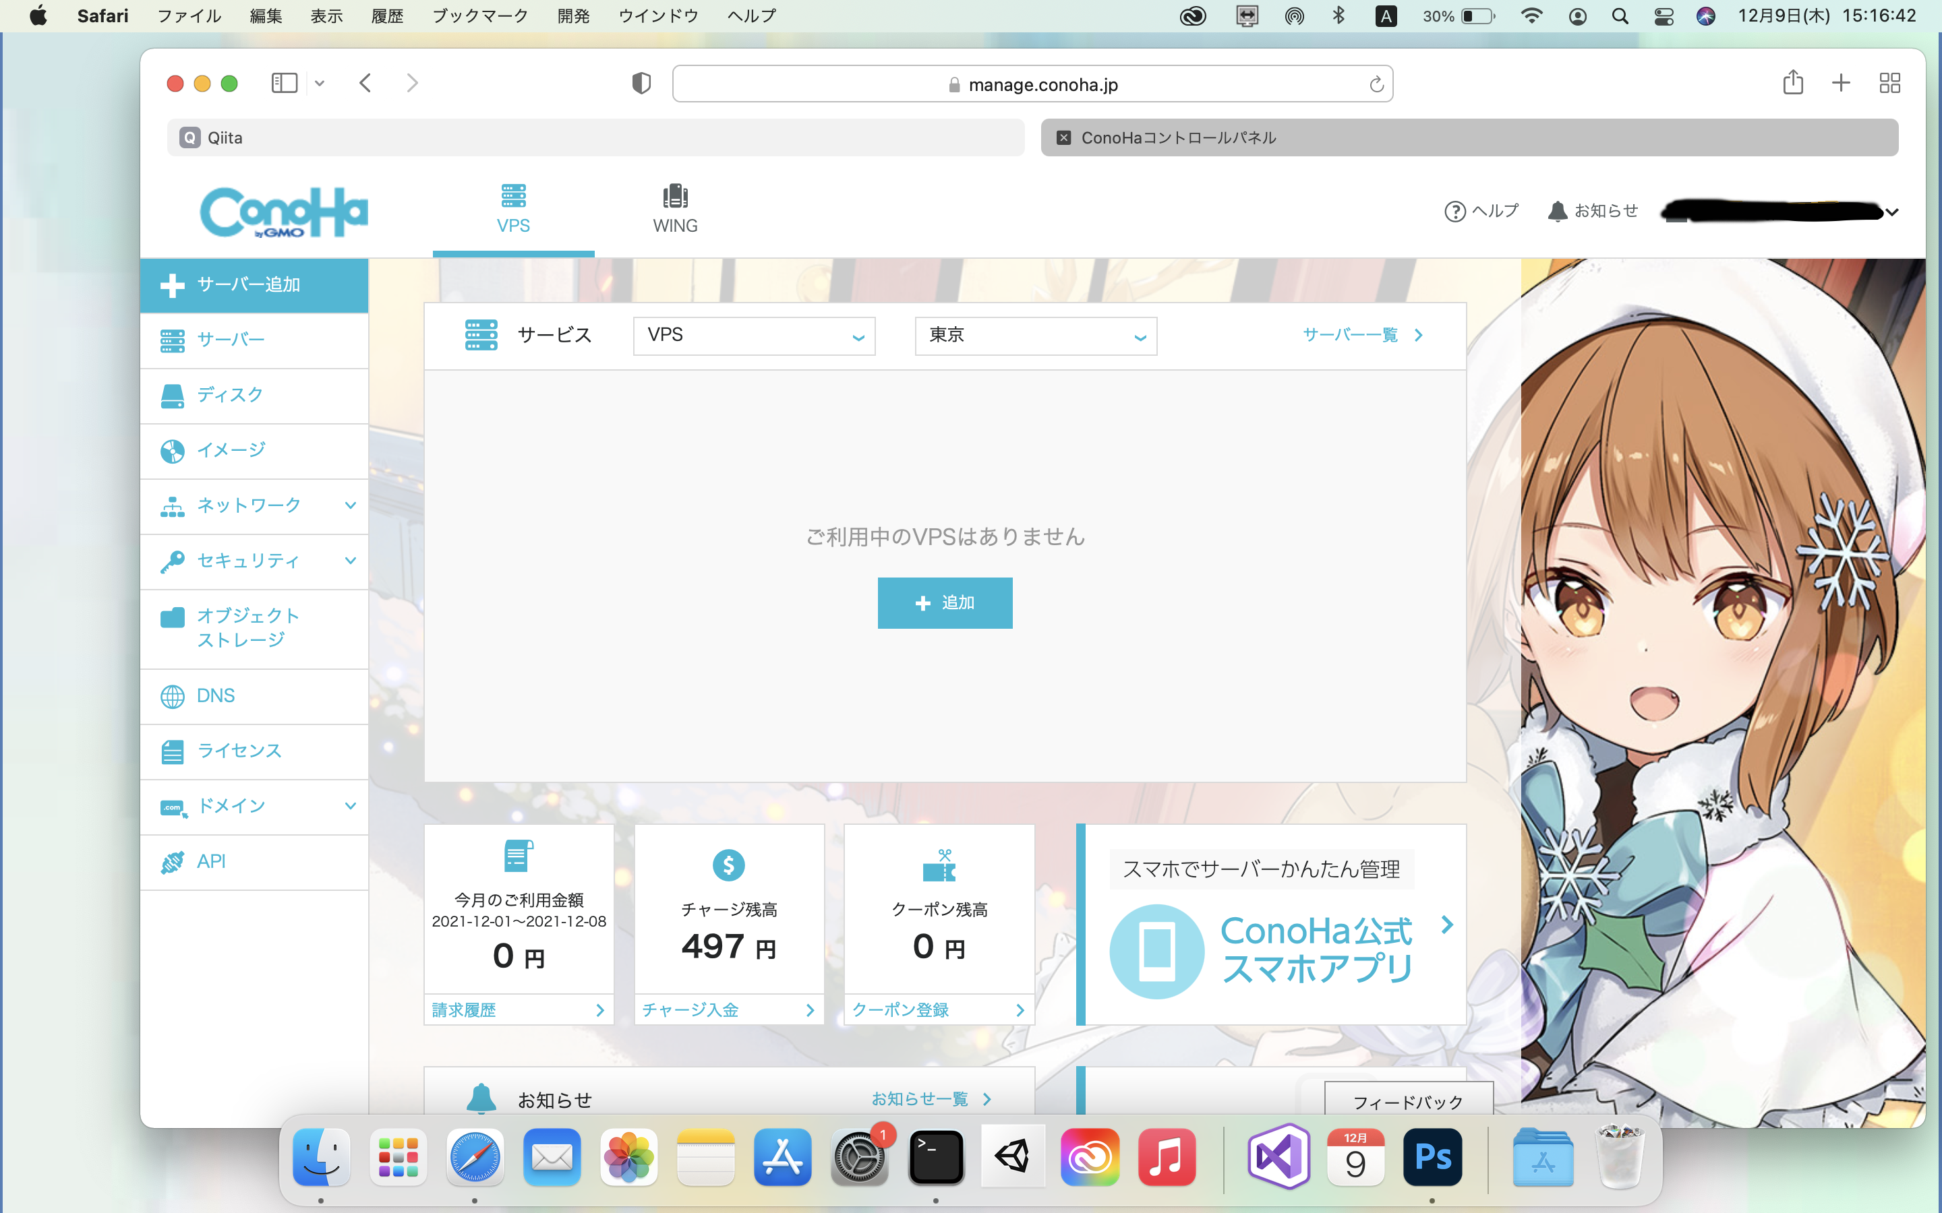This screenshot has width=1942, height=1213.
Task: Launch Unity from the Dock
Action: pyautogui.click(x=1013, y=1157)
